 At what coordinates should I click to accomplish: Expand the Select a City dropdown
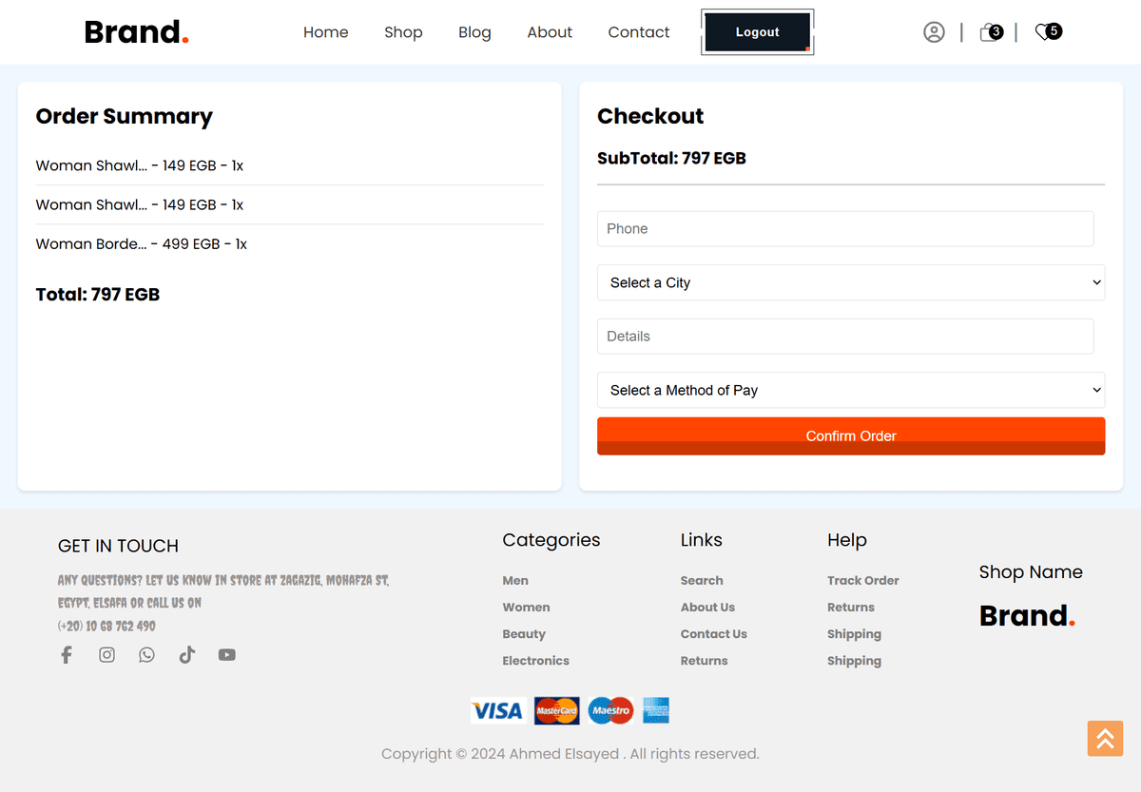[851, 282]
